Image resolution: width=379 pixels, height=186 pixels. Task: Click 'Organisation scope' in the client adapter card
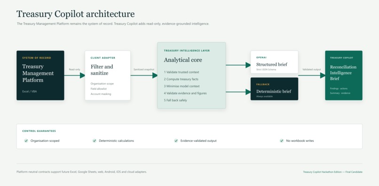pos(102,84)
